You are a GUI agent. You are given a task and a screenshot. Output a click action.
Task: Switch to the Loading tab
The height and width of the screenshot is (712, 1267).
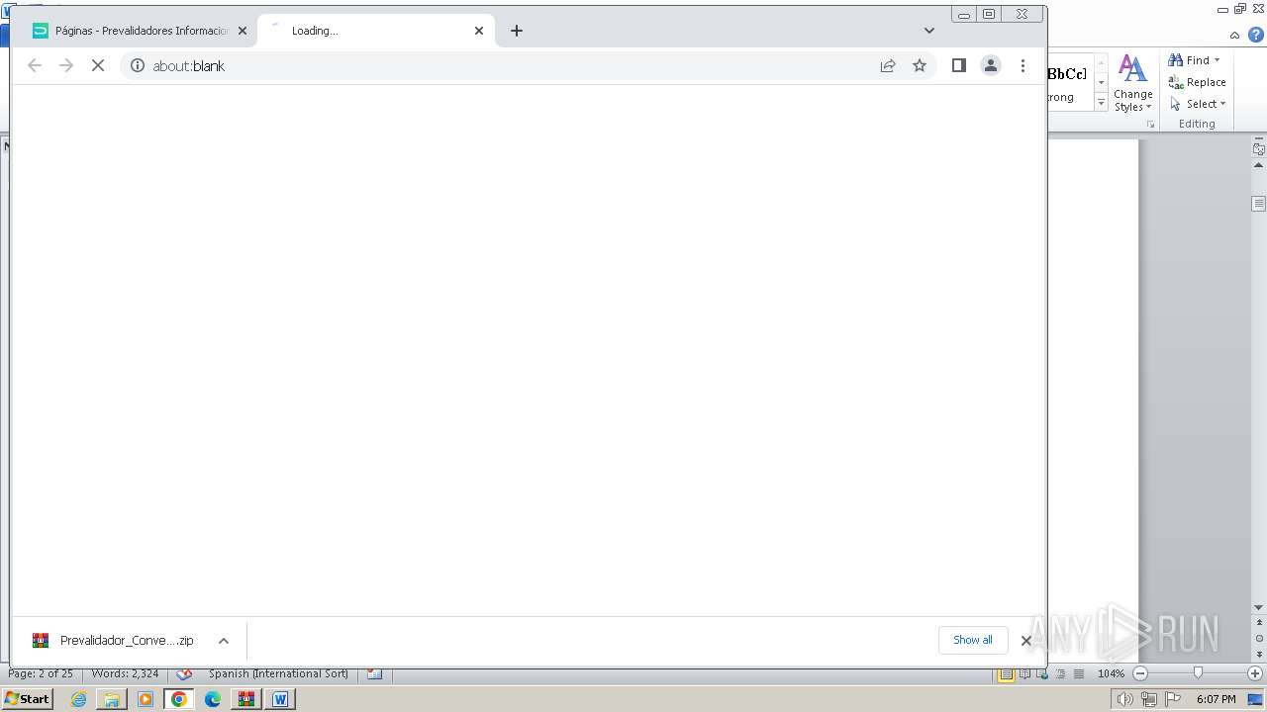[376, 31]
